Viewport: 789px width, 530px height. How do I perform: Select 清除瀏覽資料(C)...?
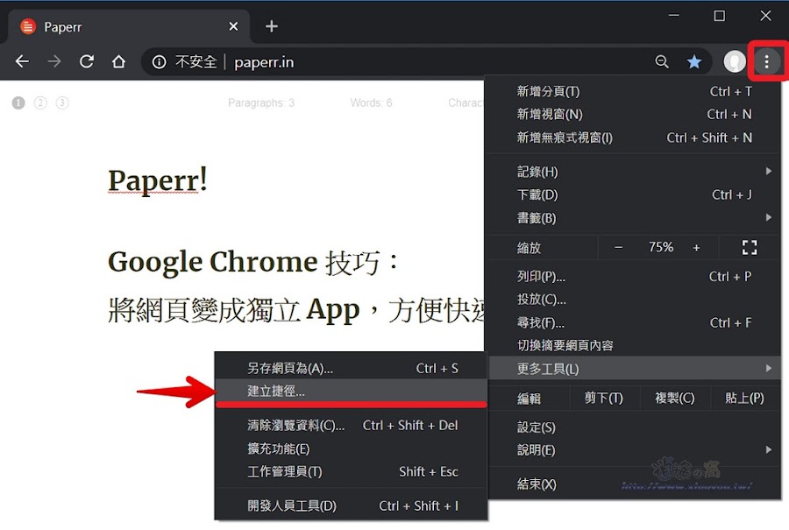point(352,426)
